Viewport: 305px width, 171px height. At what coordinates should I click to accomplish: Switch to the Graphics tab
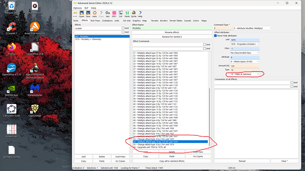[136, 21]
